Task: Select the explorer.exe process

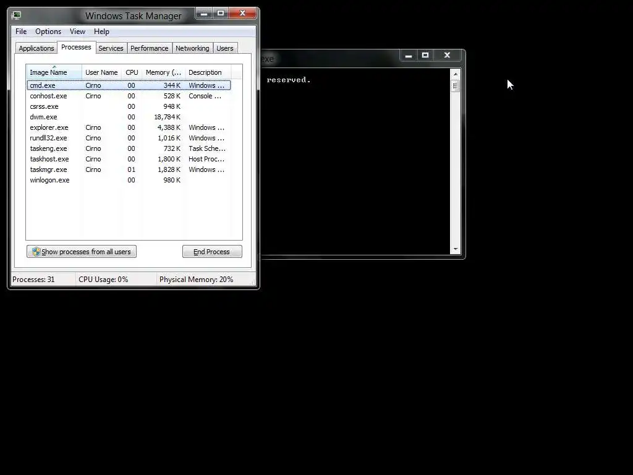Action: point(129,127)
